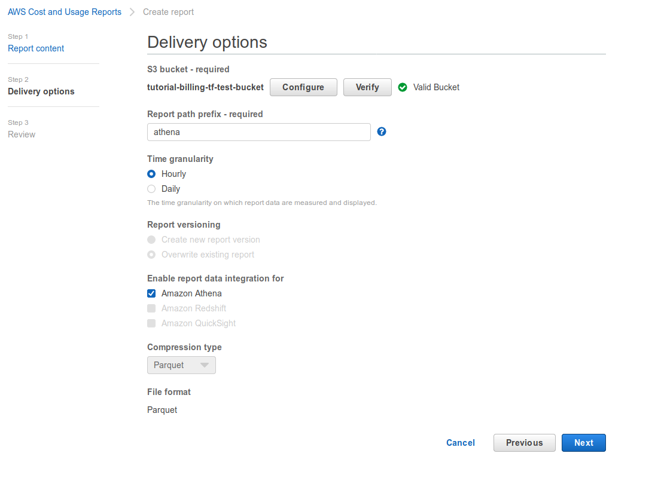The image size is (664, 490).
Task: Select the Hourly time granularity
Action: (151, 174)
